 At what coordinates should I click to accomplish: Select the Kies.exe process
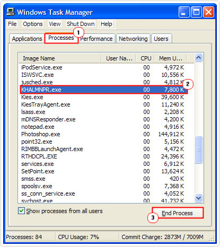click(x=102, y=97)
